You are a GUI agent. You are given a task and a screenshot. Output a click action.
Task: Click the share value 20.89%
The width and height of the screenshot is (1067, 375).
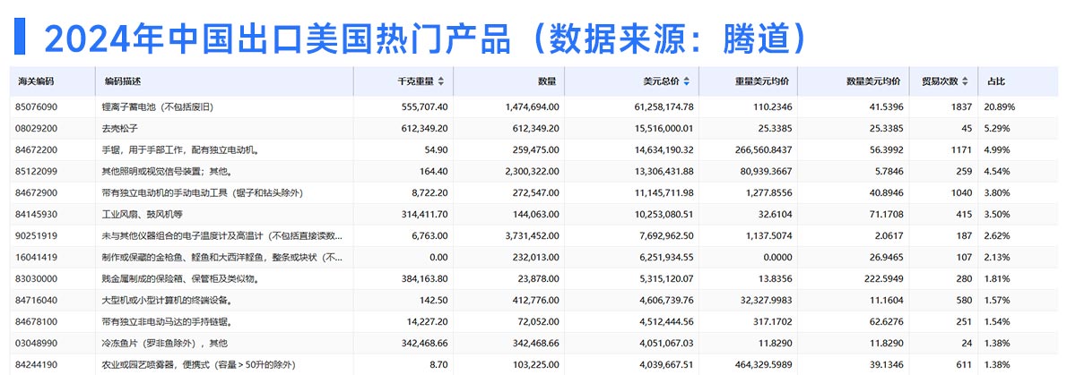999,107
